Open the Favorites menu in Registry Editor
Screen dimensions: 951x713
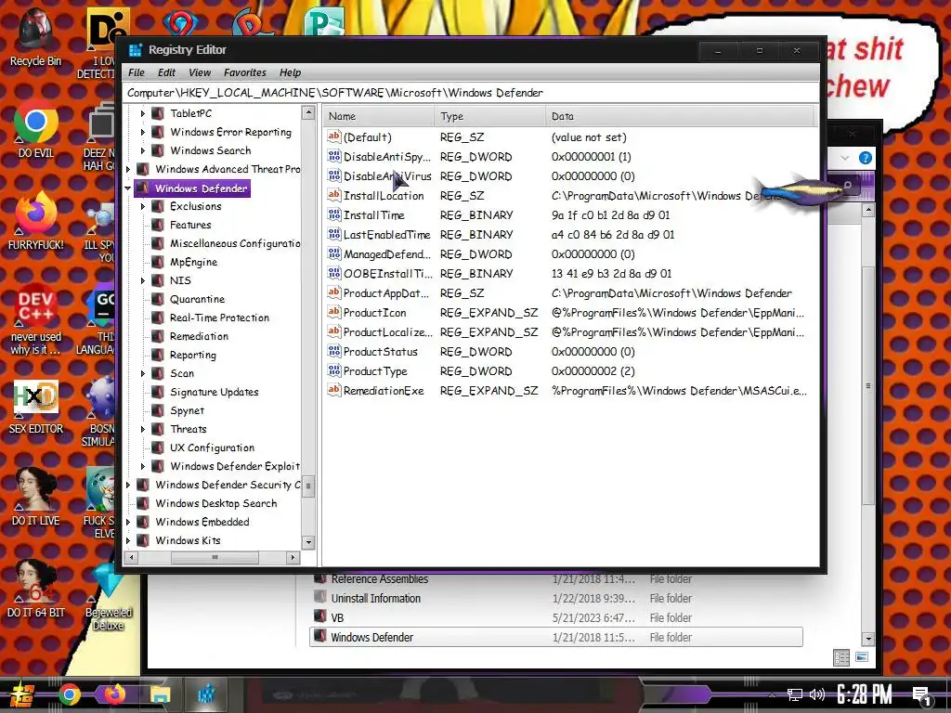(245, 72)
